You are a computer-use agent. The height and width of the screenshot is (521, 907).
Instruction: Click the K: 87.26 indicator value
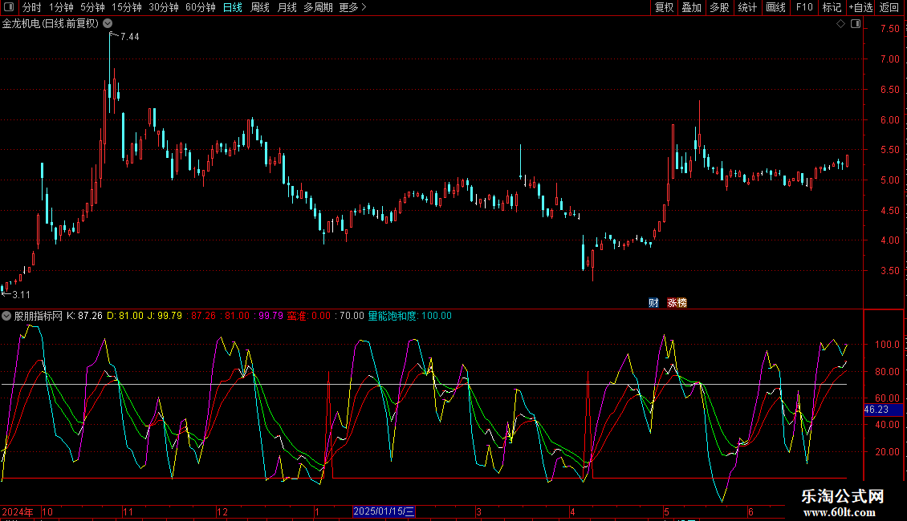(x=84, y=316)
